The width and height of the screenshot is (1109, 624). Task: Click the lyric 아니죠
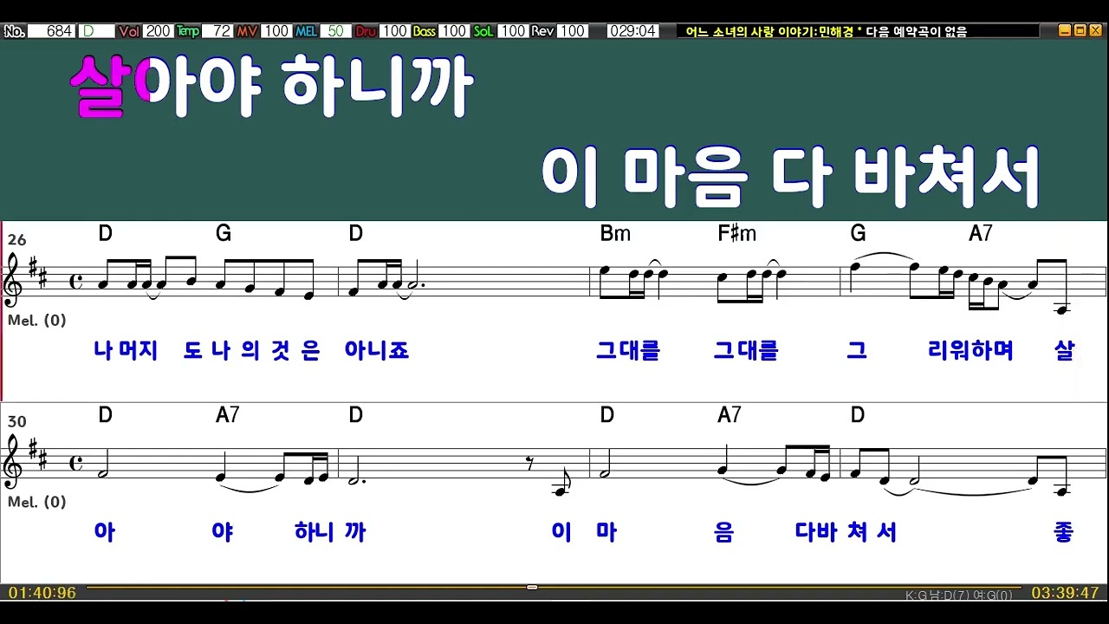pyautogui.click(x=377, y=351)
